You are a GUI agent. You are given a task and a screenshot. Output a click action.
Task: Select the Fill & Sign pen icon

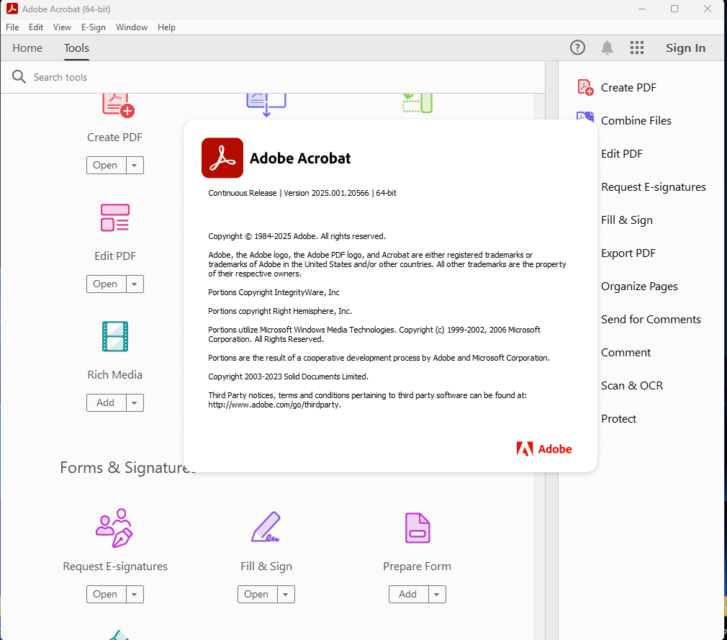click(266, 527)
